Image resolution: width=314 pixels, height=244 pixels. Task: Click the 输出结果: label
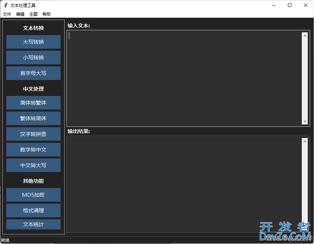coord(79,131)
